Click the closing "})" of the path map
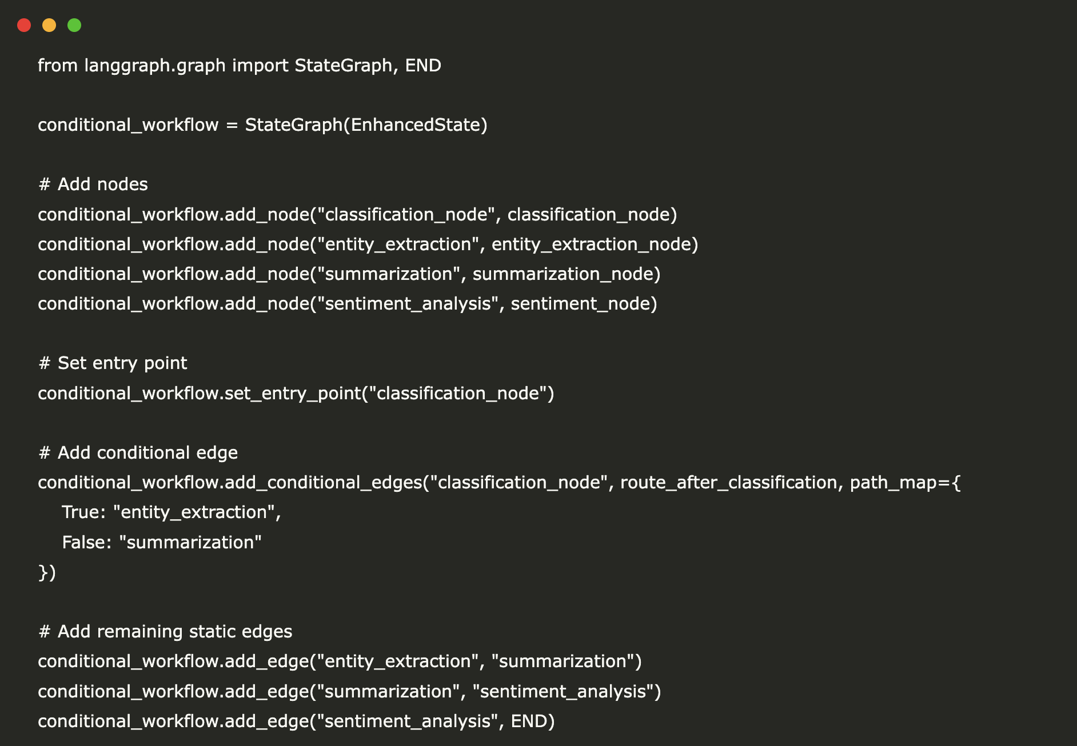 tap(47, 572)
